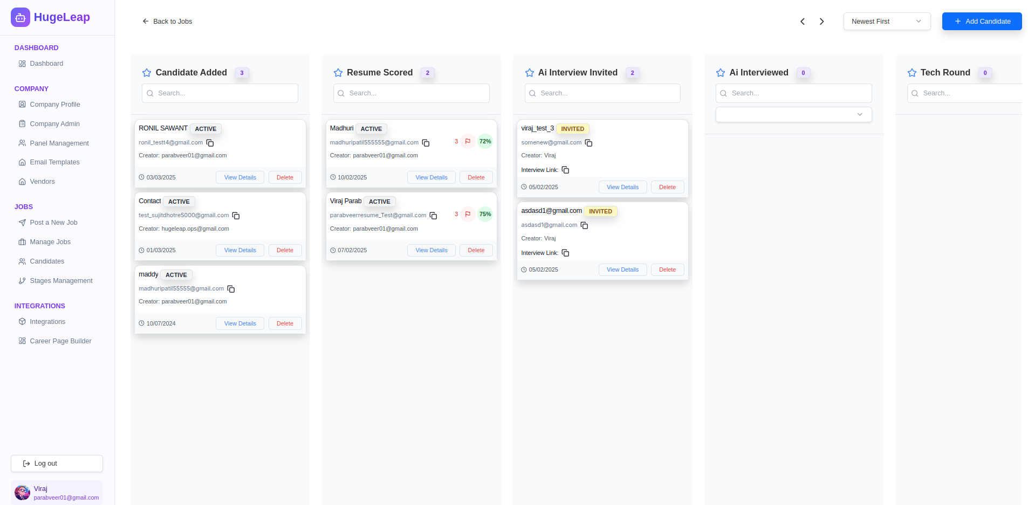Go to next page with right chevron
1028x505 pixels.
821,22
